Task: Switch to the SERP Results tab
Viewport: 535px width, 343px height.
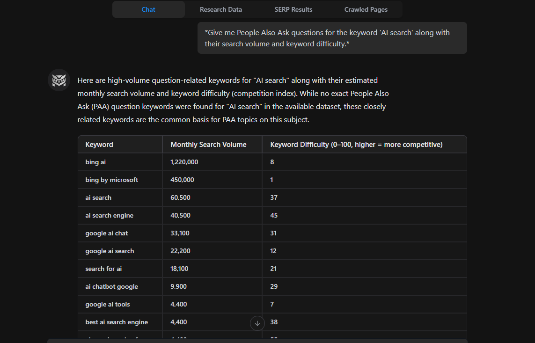Action: 293,9
